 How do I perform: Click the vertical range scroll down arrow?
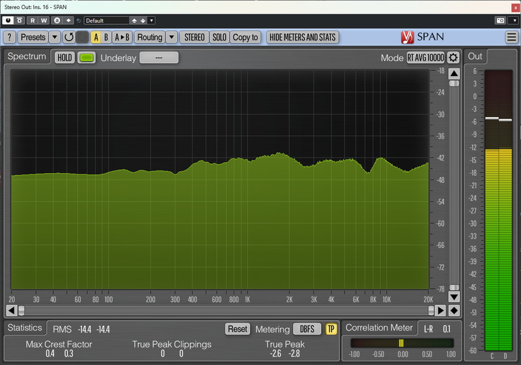[x=454, y=296]
